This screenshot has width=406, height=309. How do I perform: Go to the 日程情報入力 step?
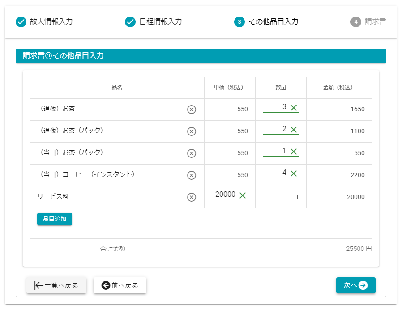tap(154, 21)
